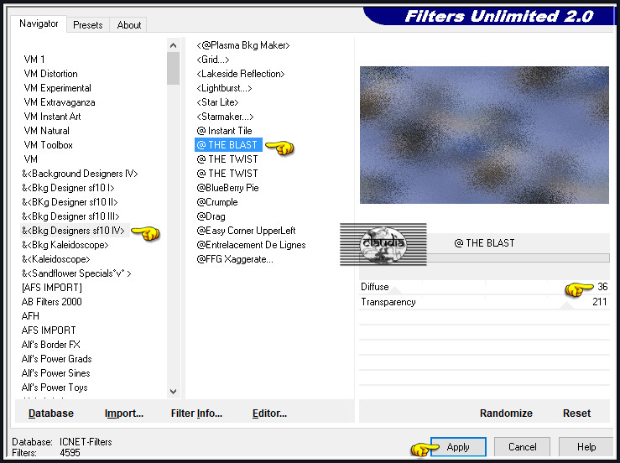
Task: Choose <Lakeside Reflection> filter
Action: pos(241,74)
